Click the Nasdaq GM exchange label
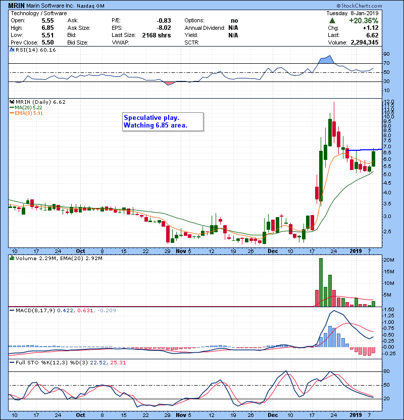The height and width of the screenshot is (420, 404). pyautogui.click(x=90, y=6)
